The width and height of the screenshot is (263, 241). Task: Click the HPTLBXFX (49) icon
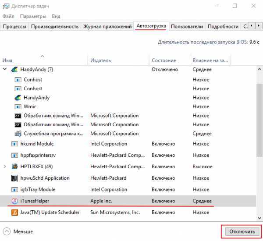[14, 167]
